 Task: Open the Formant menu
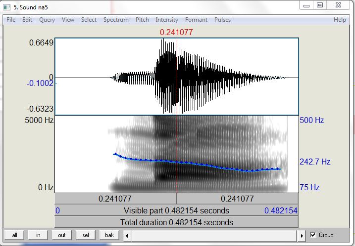[x=196, y=20]
